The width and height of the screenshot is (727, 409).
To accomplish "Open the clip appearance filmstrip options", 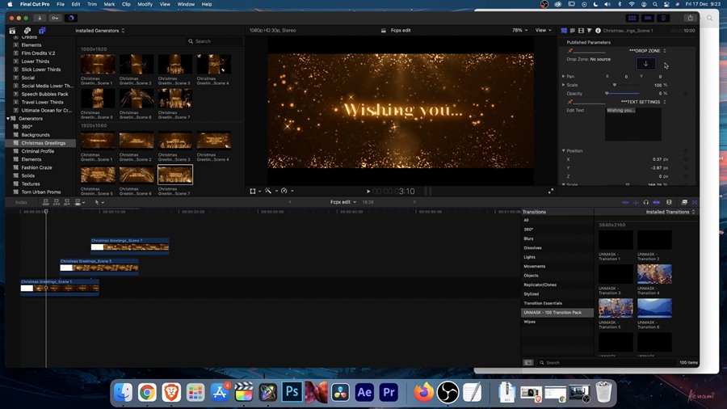I will pos(669,203).
